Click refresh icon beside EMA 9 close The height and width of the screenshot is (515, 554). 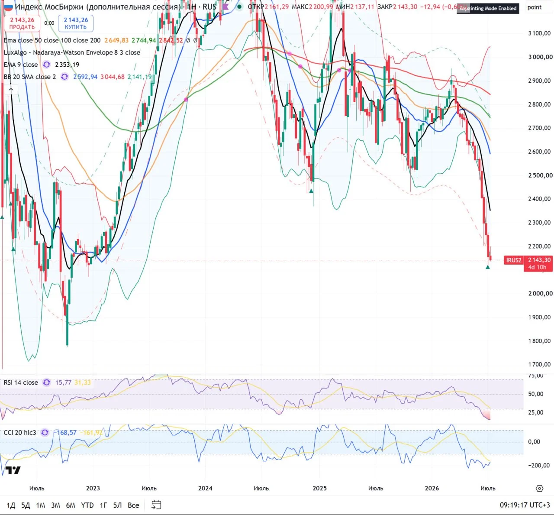click(x=46, y=65)
